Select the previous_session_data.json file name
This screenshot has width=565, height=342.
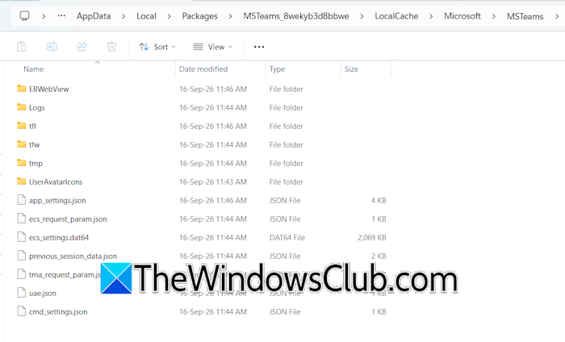[73, 256]
